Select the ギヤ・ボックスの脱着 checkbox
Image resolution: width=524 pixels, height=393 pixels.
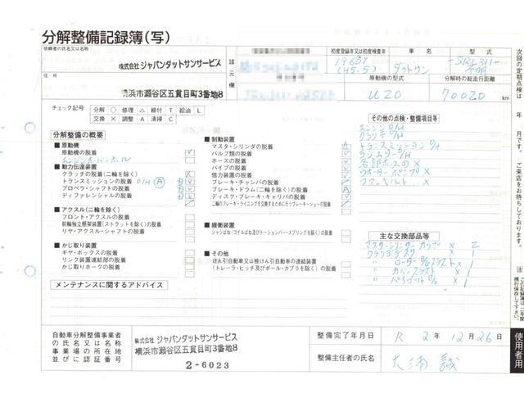coord(190,251)
